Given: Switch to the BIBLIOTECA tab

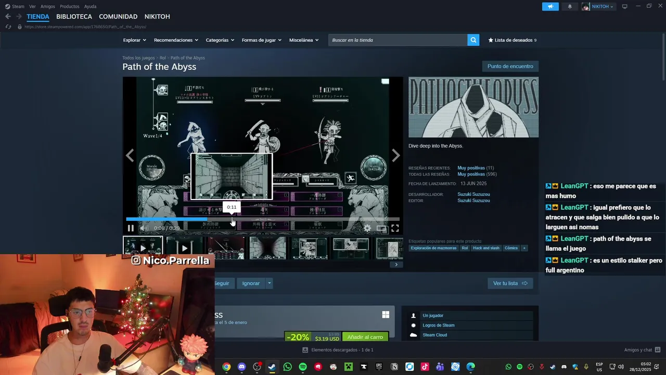Looking at the screenshot, I should tap(74, 17).
